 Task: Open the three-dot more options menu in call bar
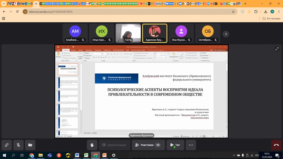coord(191,145)
